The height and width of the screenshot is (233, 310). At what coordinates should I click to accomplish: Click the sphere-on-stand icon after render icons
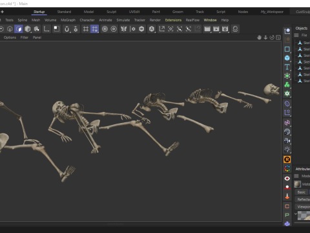235,29
